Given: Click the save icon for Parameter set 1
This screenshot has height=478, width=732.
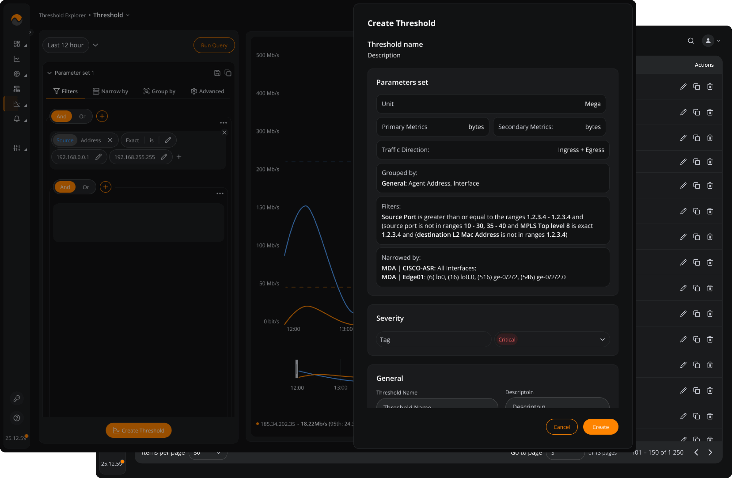Looking at the screenshot, I should tap(217, 73).
